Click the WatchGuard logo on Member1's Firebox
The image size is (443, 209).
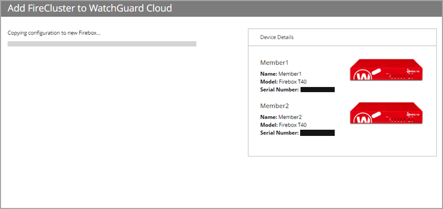click(364, 76)
